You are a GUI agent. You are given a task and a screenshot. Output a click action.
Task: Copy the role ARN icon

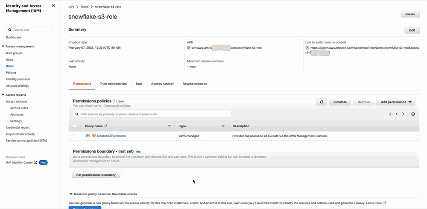click(189, 48)
